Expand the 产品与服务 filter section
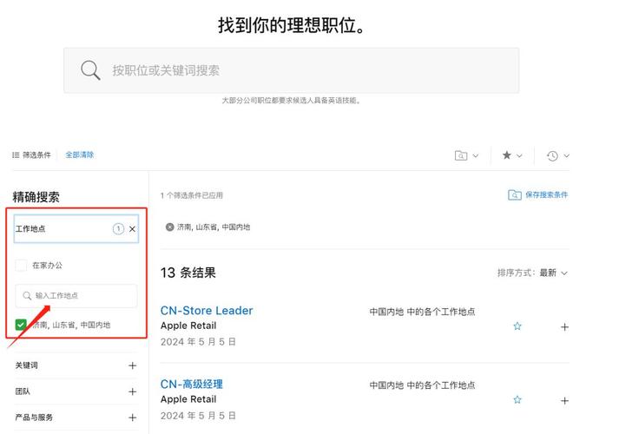The width and height of the screenshot is (619, 434). pyautogui.click(x=133, y=418)
